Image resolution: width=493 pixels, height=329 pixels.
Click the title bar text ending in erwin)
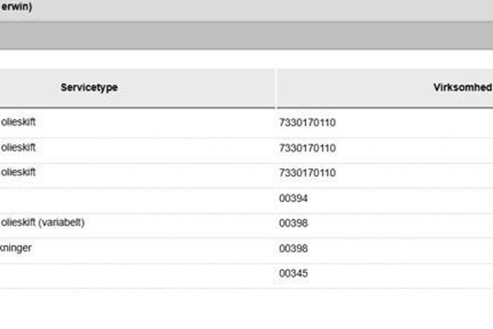(16, 6)
